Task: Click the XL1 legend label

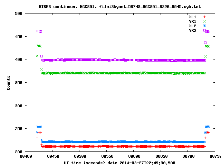Action: click(193, 17)
